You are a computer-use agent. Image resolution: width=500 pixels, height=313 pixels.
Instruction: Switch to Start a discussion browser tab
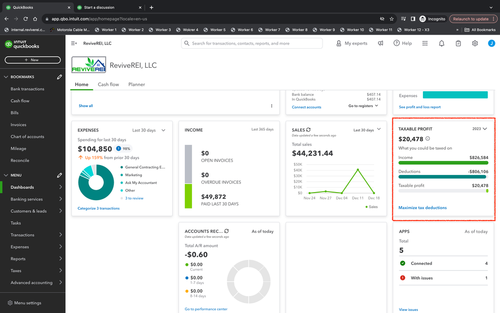click(x=108, y=8)
